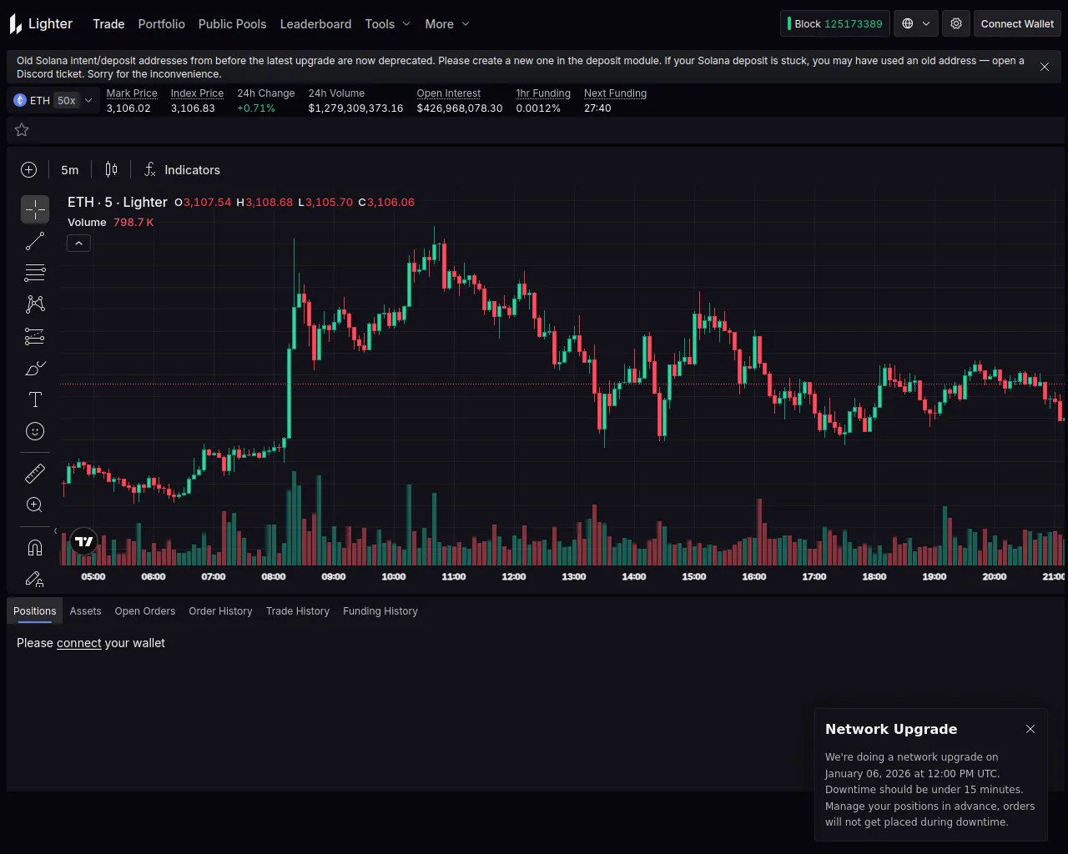This screenshot has width=1068, height=854.
Task: Click the 24h Change value +0.71%
Action: click(256, 108)
